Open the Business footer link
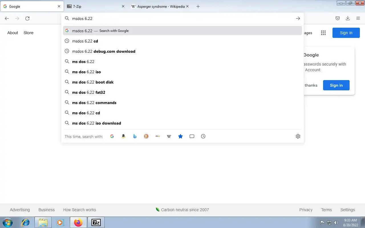Viewport: 365px width, 228px height. [46, 210]
